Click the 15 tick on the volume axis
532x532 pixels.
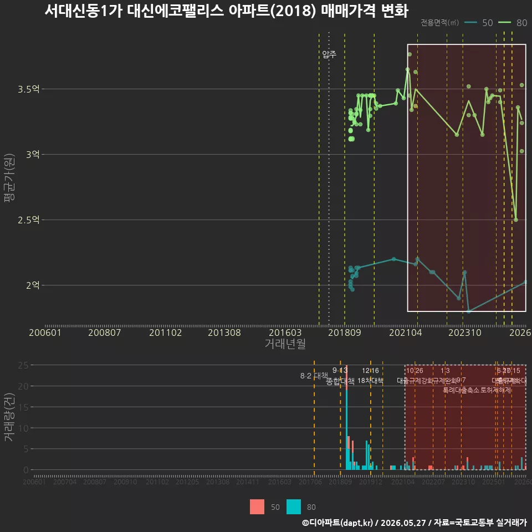pyautogui.click(x=23, y=407)
